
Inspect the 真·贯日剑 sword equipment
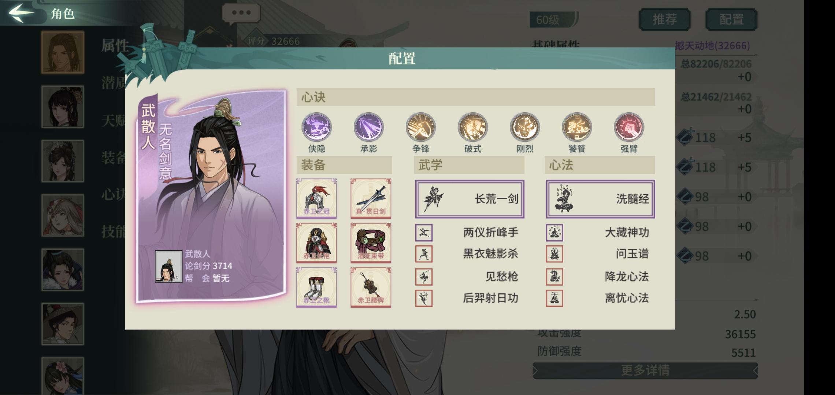pos(371,199)
